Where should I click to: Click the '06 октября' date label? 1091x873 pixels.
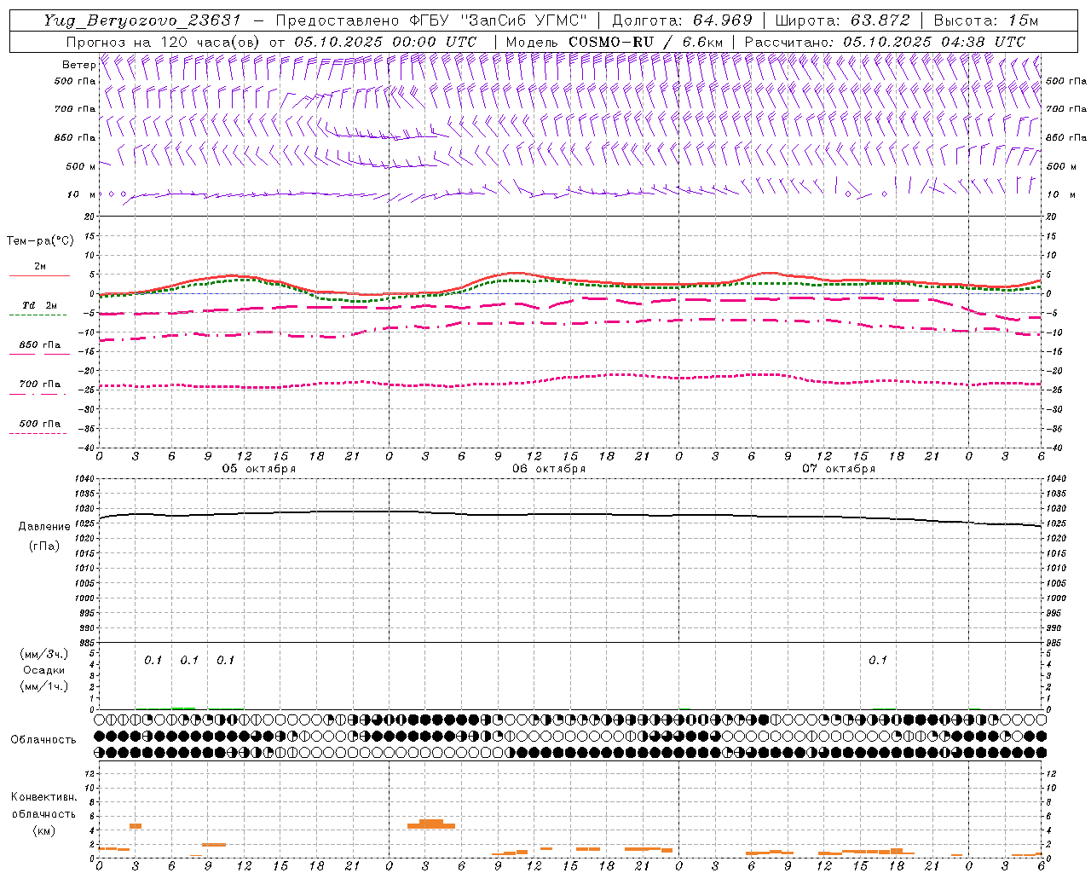(x=549, y=469)
